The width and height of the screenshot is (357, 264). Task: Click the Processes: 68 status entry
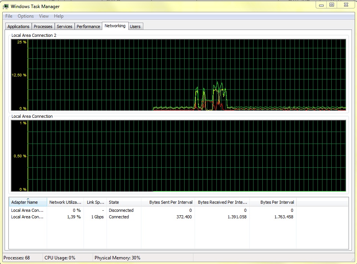pyautogui.click(x=16, y=258)
